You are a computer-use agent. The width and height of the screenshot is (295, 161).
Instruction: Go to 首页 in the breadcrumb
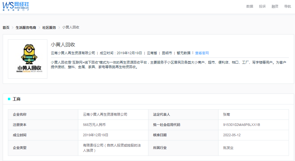coord(6,28)
